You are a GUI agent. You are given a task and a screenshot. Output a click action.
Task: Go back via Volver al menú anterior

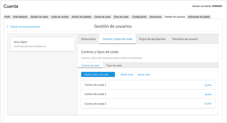[25, 27]
